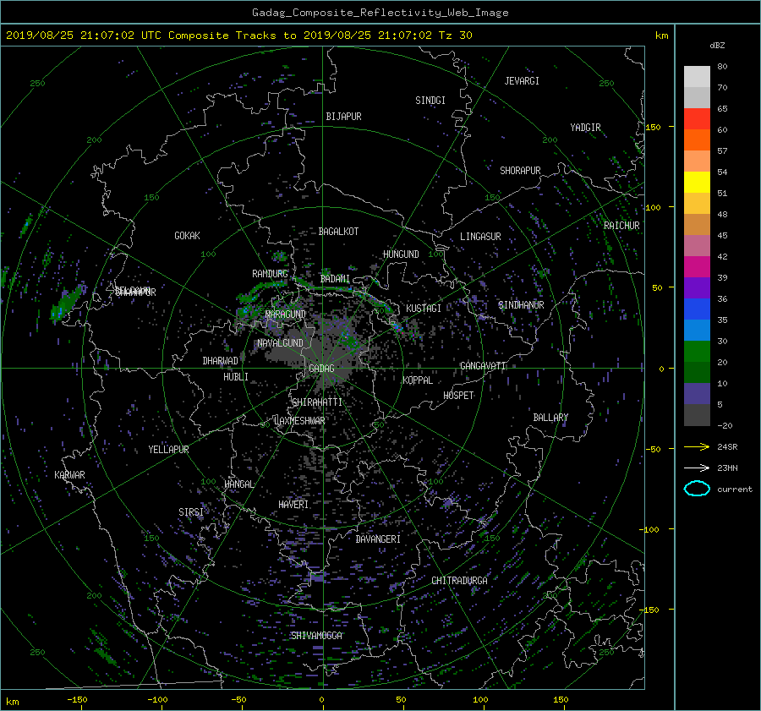The height and width of the screenshot is (711, 761).
Task: Click the -100 km right axis tick label
Action: tap(650, 529)
